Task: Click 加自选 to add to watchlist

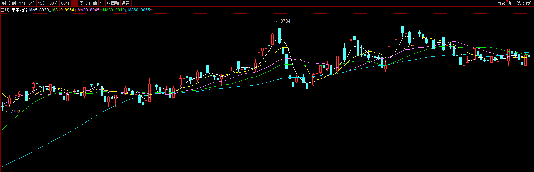Action: pyautogui.click(x=515, y=3)
